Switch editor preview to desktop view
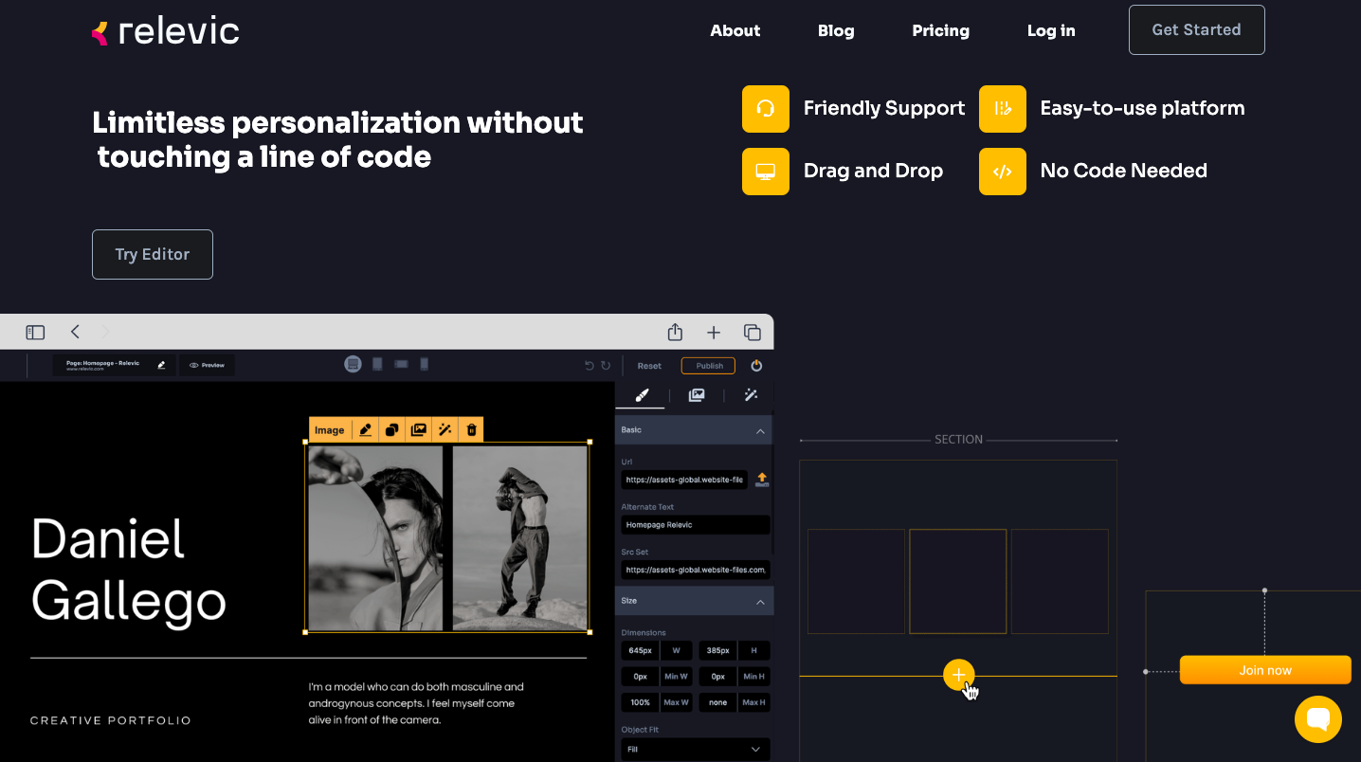1361x762 pixels. [x=353, y=364]
